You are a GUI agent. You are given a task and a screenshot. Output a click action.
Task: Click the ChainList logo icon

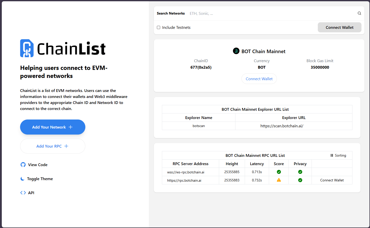[x=27, y=48]
